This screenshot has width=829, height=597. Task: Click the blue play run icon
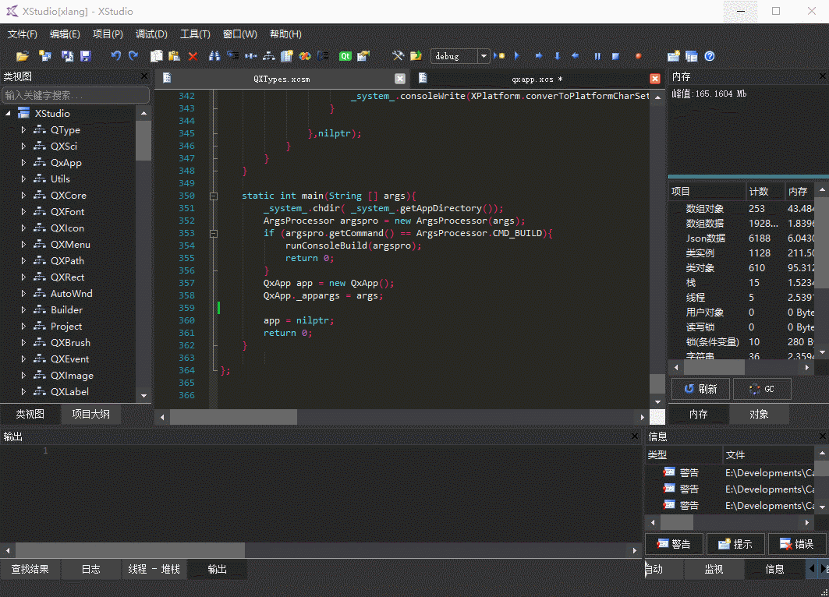coord(517,56)
